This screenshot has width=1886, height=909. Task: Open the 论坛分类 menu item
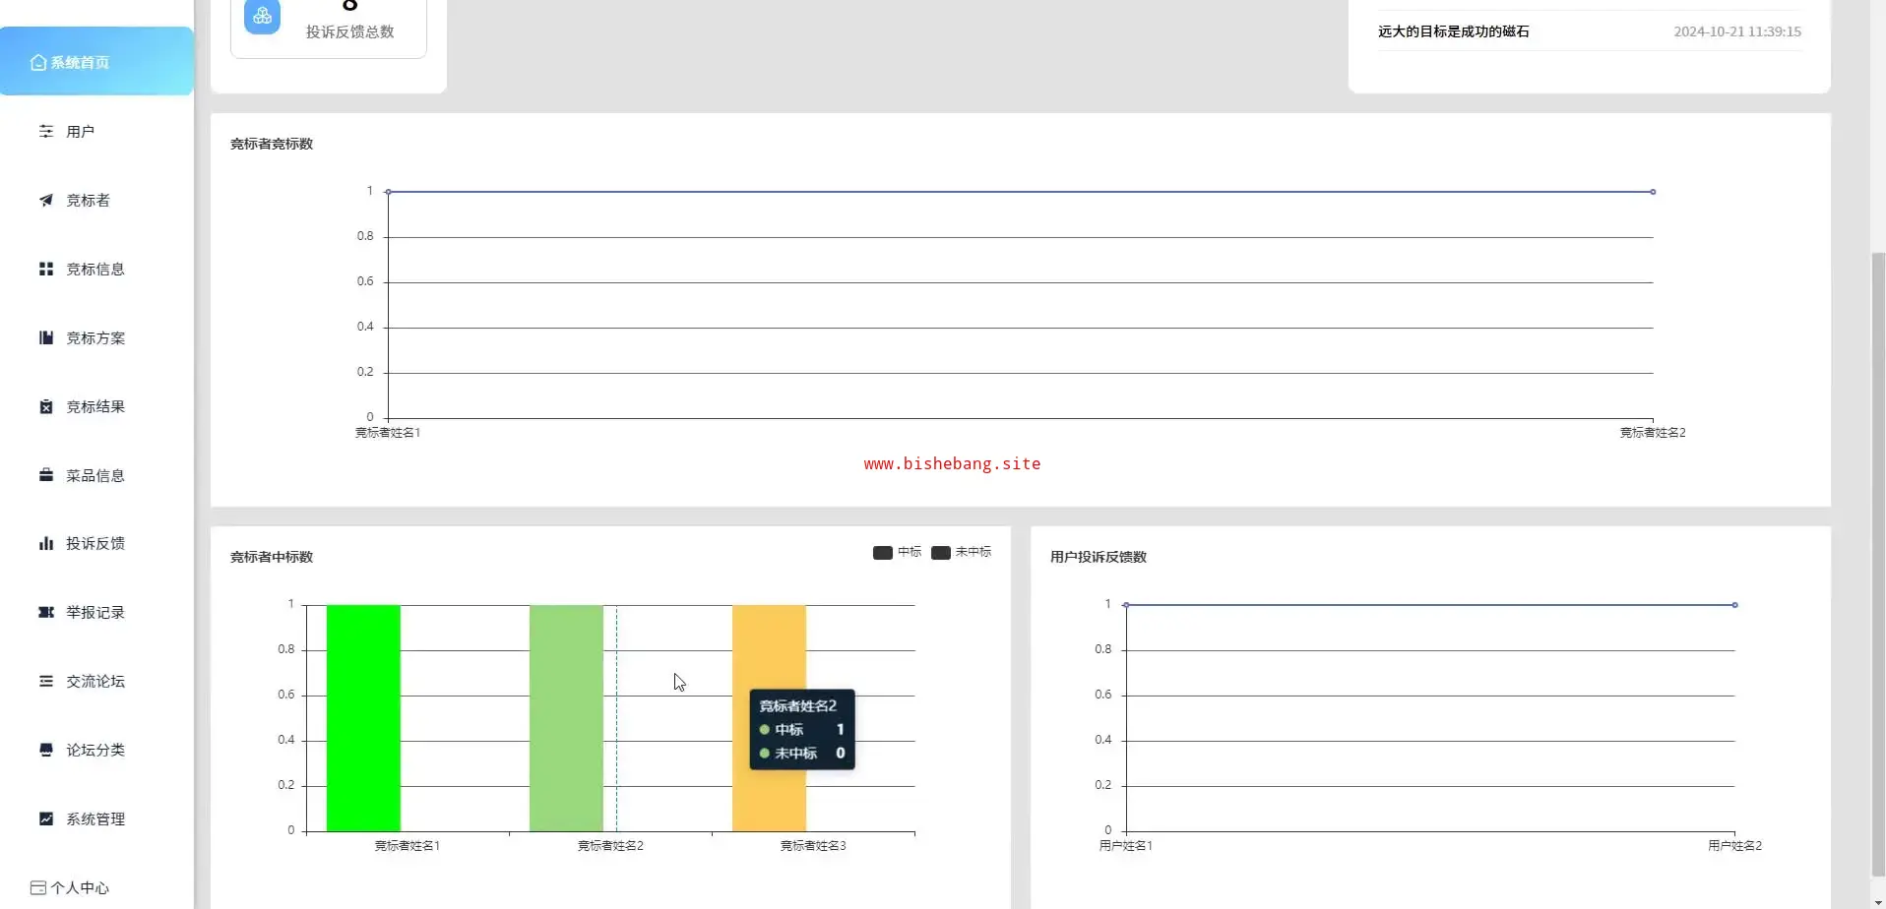[x=94, y=751]
